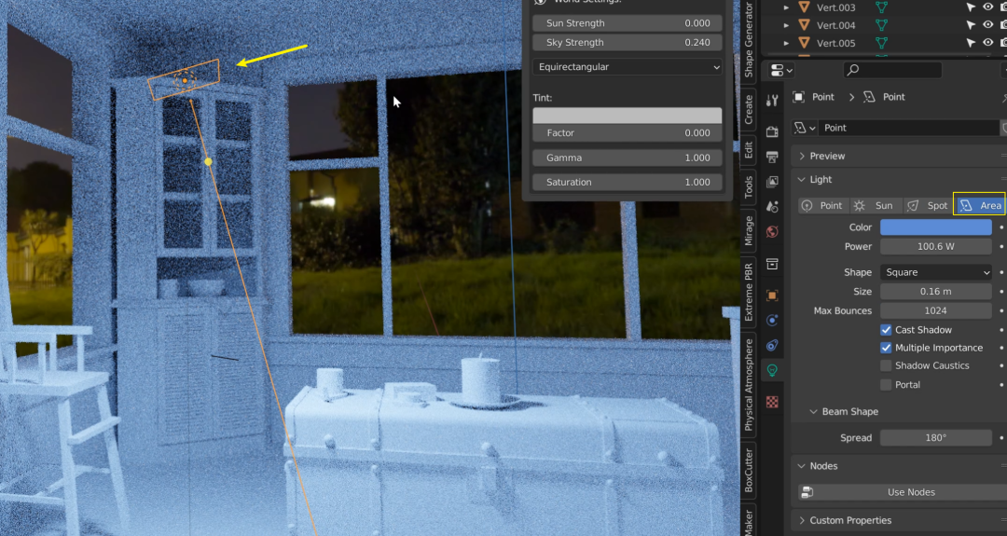Click the search magnifier in properties editor
This screenshot has height=536, width=1007.
(853, 70)
